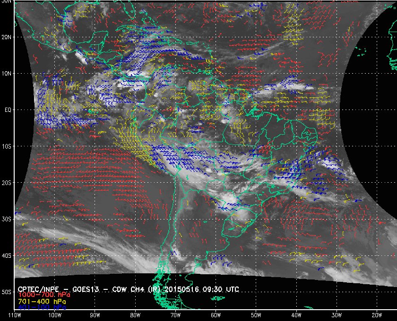Click the 20S latitude label
This screenshot has width=397, height=321.
tap(6, 183)
